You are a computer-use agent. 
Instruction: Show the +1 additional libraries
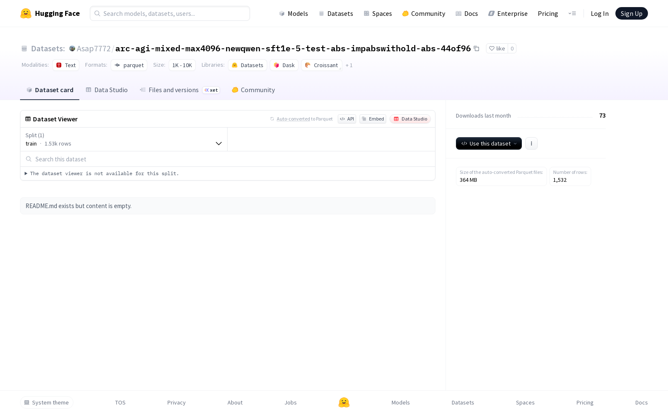pos(349,65)
